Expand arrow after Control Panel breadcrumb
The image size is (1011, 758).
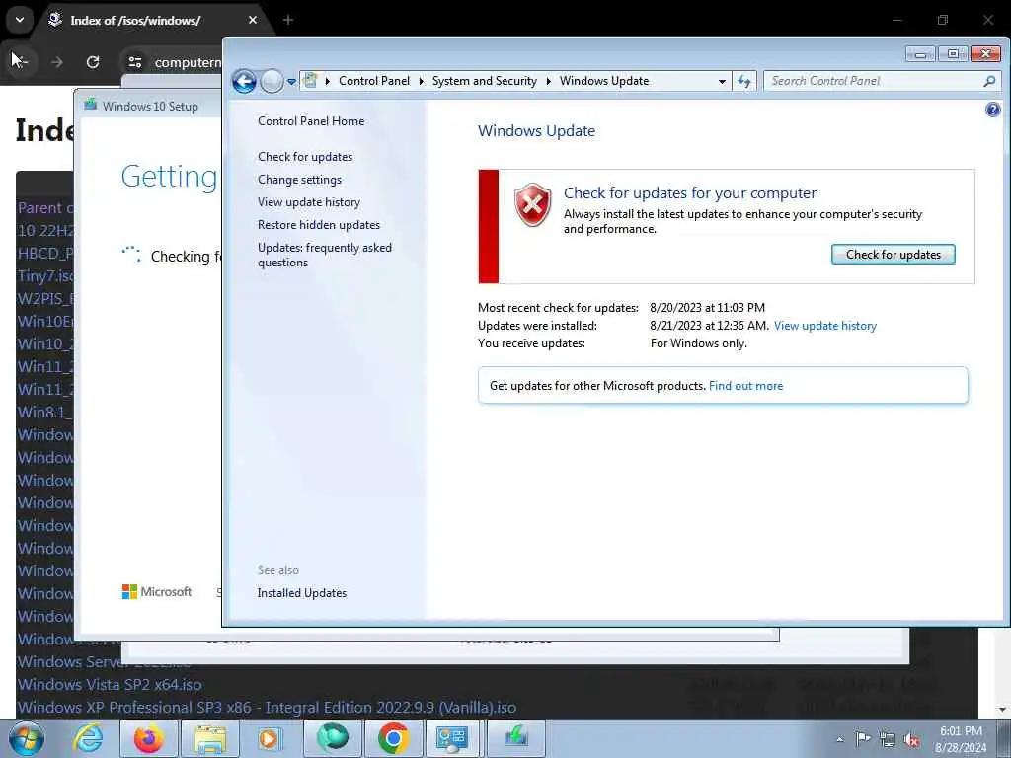[421, 81]
